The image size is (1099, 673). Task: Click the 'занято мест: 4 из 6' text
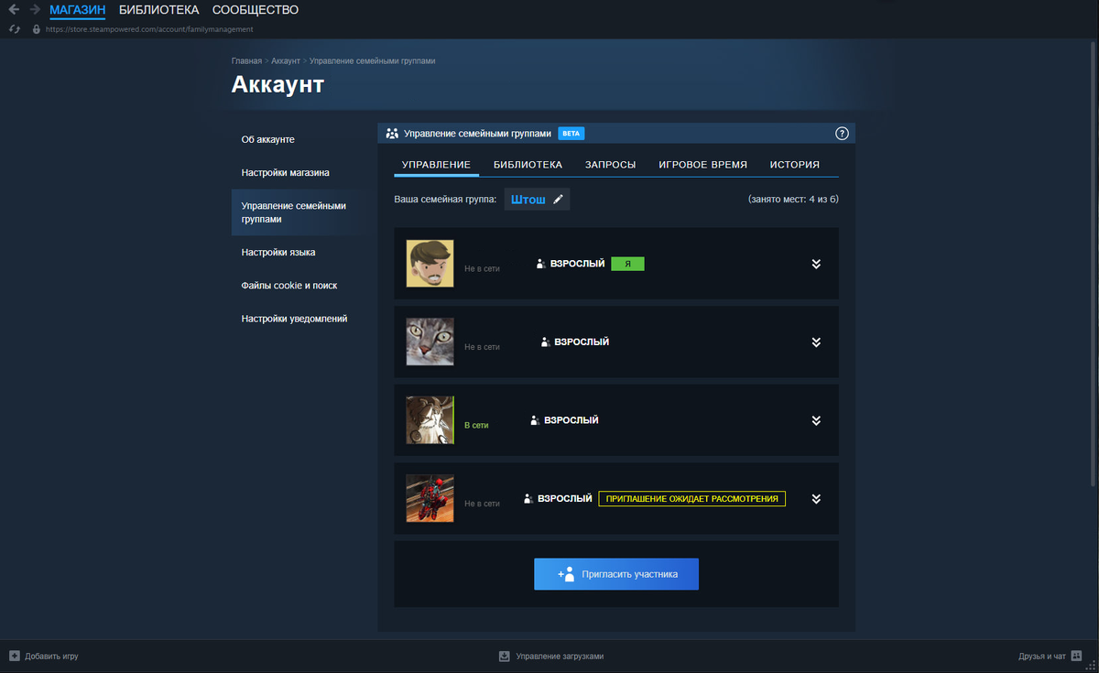(x=793, y=199)
